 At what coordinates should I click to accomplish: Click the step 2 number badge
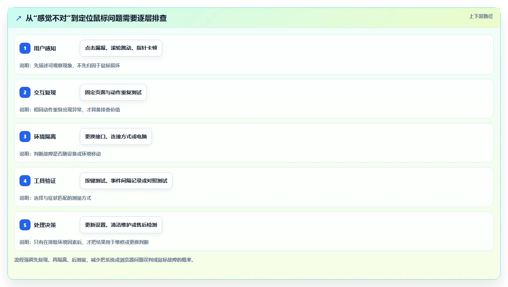25,92
